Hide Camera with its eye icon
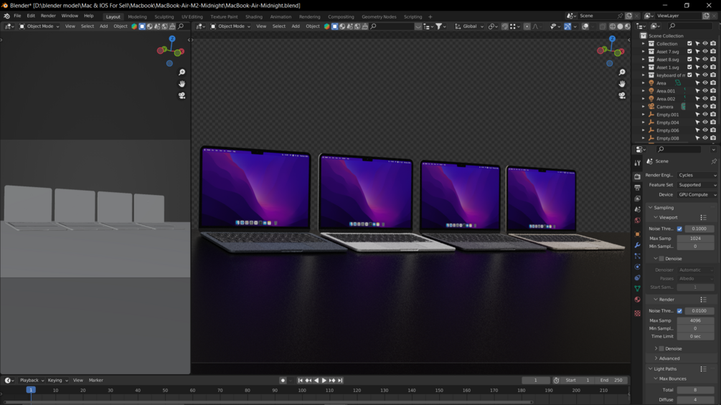Image resolution: width=721 pixels, height=405 pixels. point(705,107)
